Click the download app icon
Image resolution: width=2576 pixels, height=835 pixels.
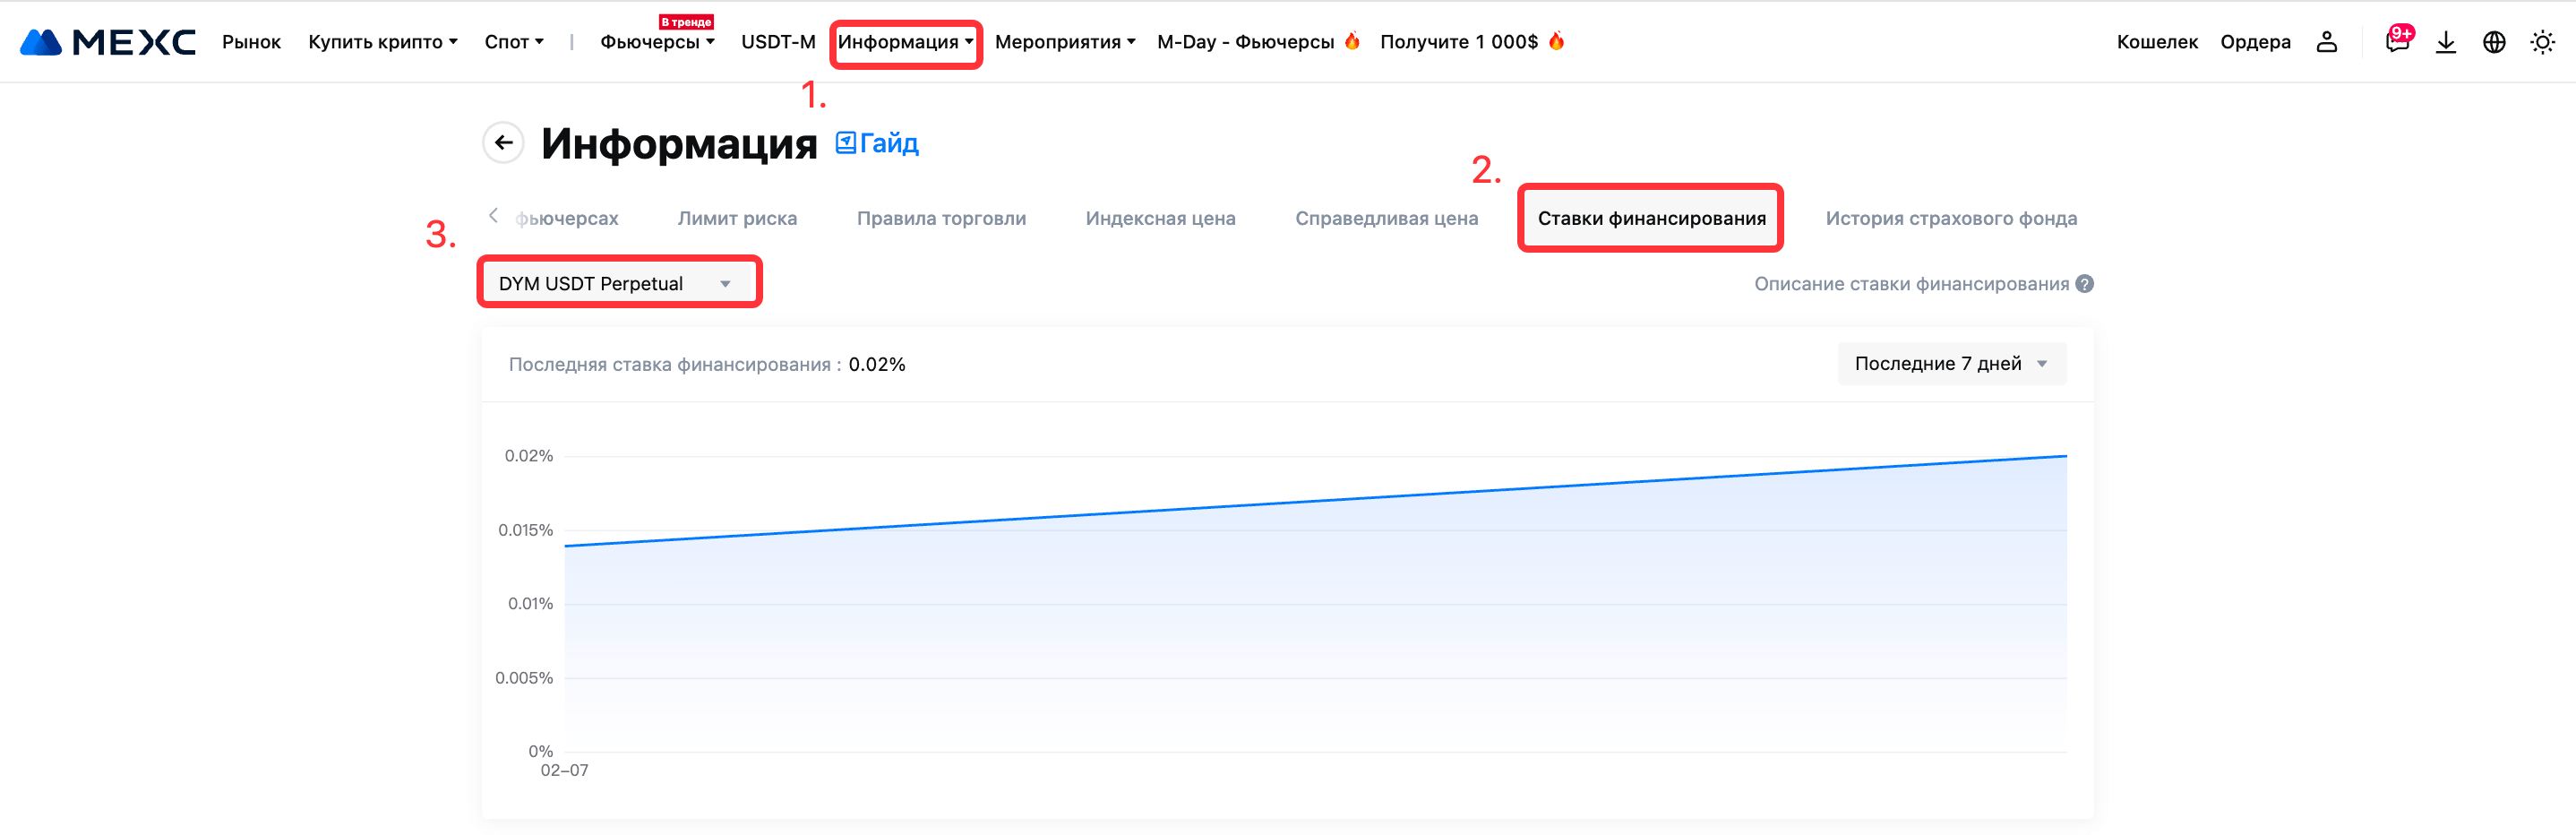(2445, 42)
